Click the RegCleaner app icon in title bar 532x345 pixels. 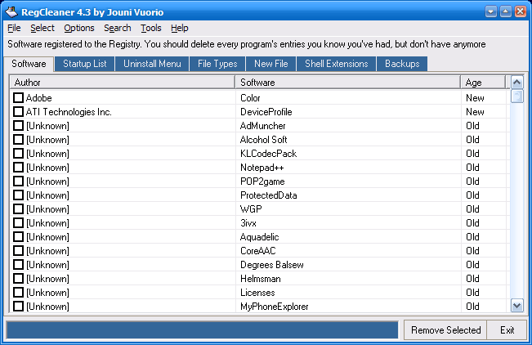click(x=11, y=12)
